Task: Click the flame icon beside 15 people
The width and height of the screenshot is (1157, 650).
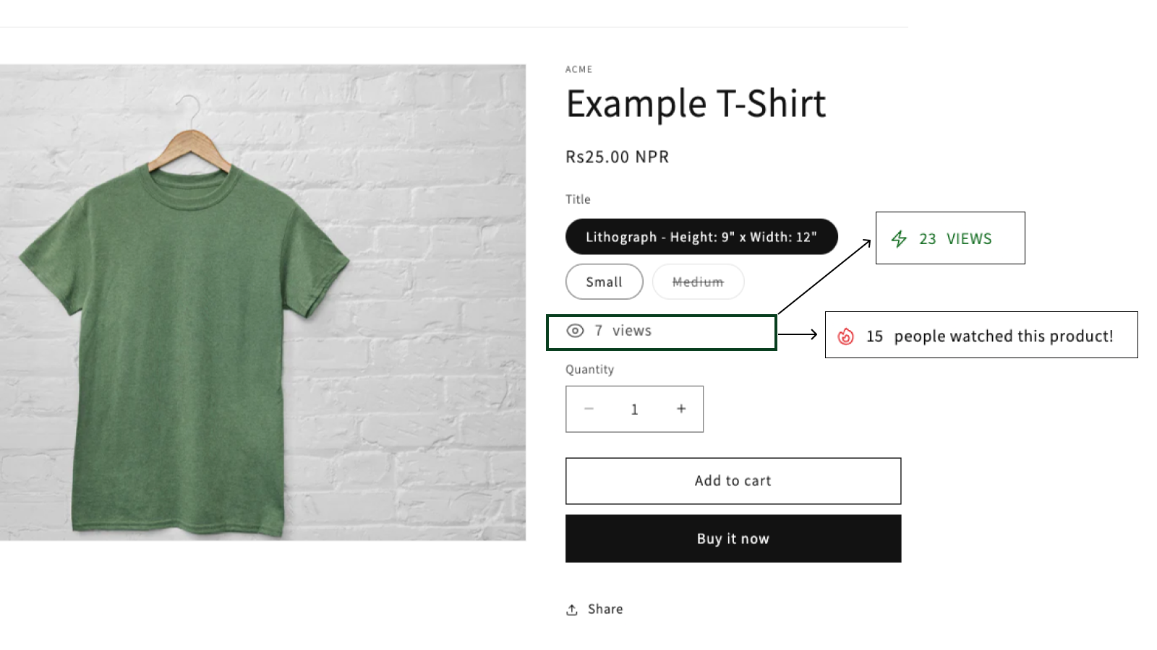Action: pos(845,337)
